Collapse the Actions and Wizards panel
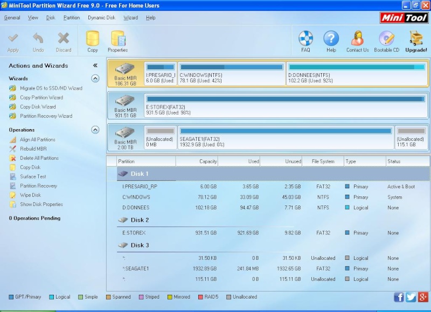431x312 pixels. point(95,65)
